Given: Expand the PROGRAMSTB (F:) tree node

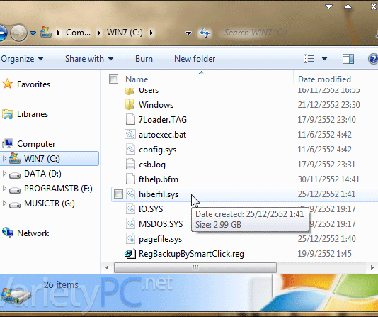Looking at the screenshot, I should [x=4, y=189].
